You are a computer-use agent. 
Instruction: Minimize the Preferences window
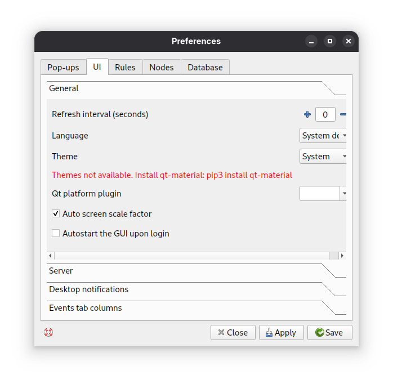pyautogui.click(x=311, y=41)
